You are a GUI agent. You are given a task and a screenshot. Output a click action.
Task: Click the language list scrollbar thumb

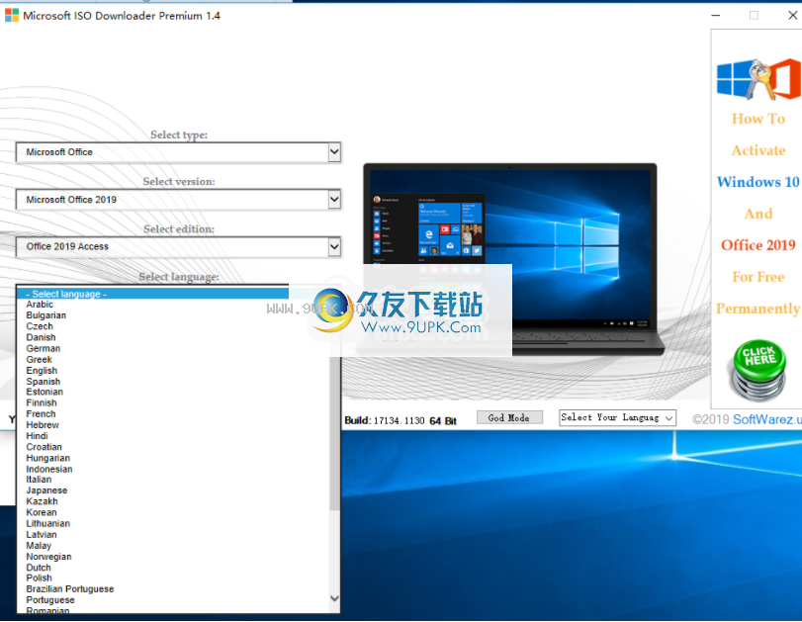tap(334, 434)
